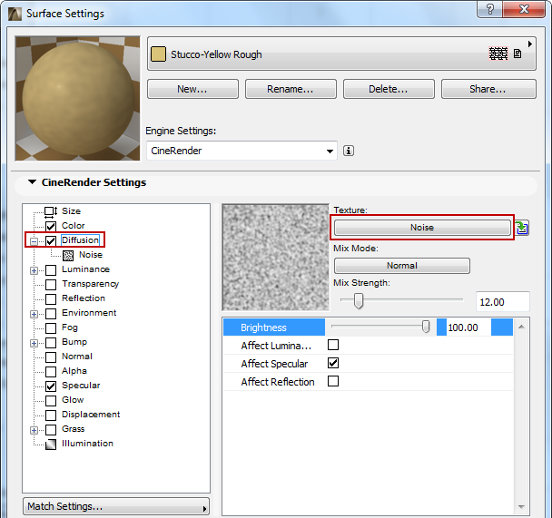Click the noise texture preview thumbnail
The width and height of the screenshot is (552, 518).
click(x=276, y=258)
